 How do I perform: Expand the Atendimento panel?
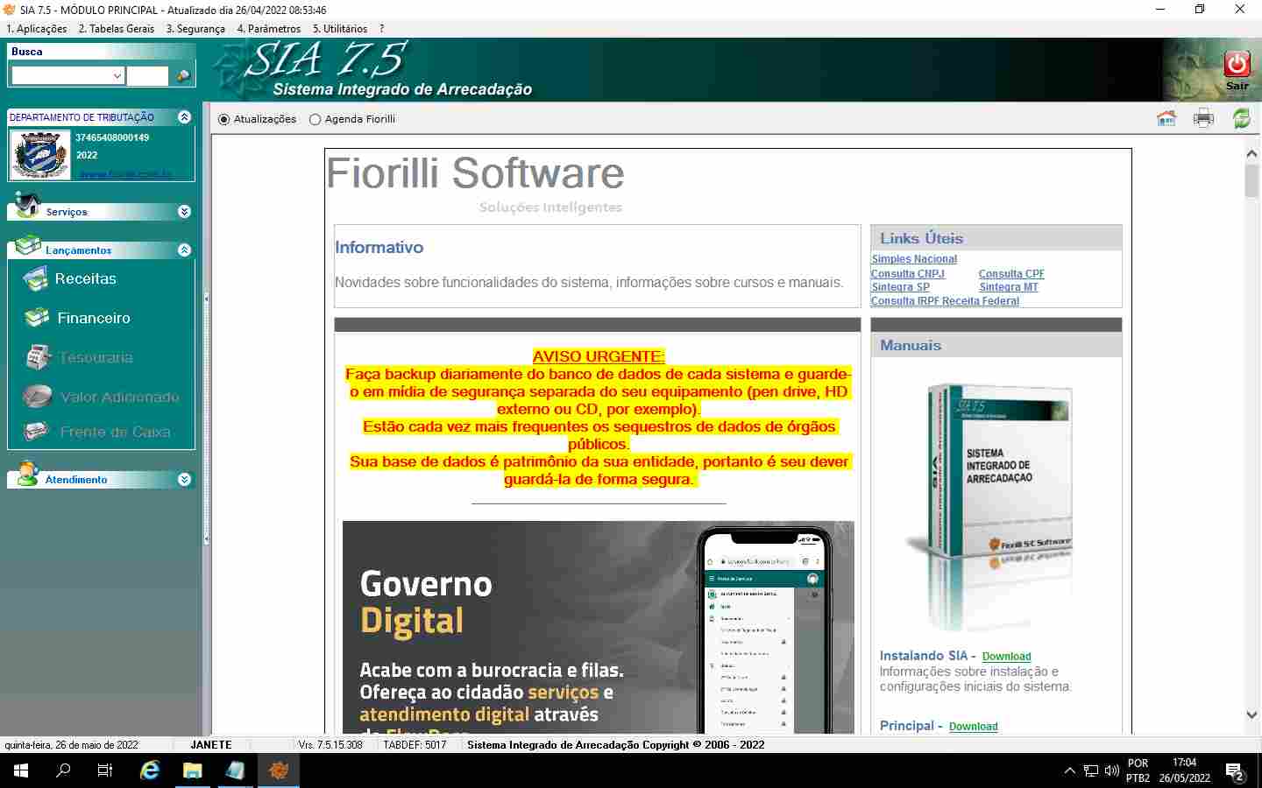[184, 480]
